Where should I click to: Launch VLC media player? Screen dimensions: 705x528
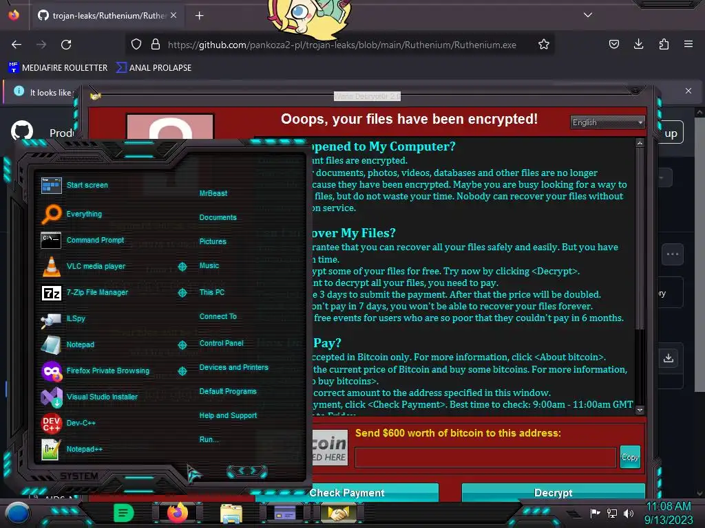(83, 266)
